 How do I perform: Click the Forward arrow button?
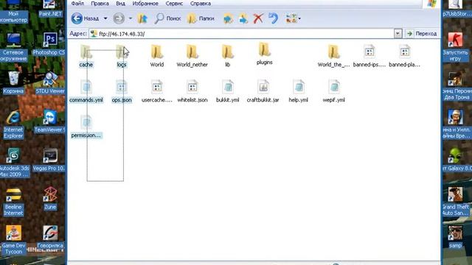[x=119, y=18]
